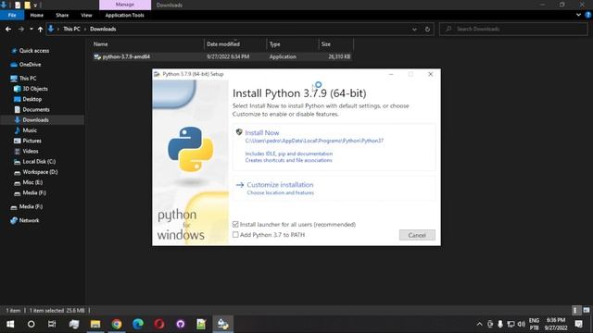Open Videos folder in sidebar
This screenshot has height=333, width=593.
31,151
